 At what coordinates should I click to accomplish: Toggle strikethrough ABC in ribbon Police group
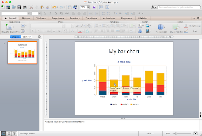49,31
